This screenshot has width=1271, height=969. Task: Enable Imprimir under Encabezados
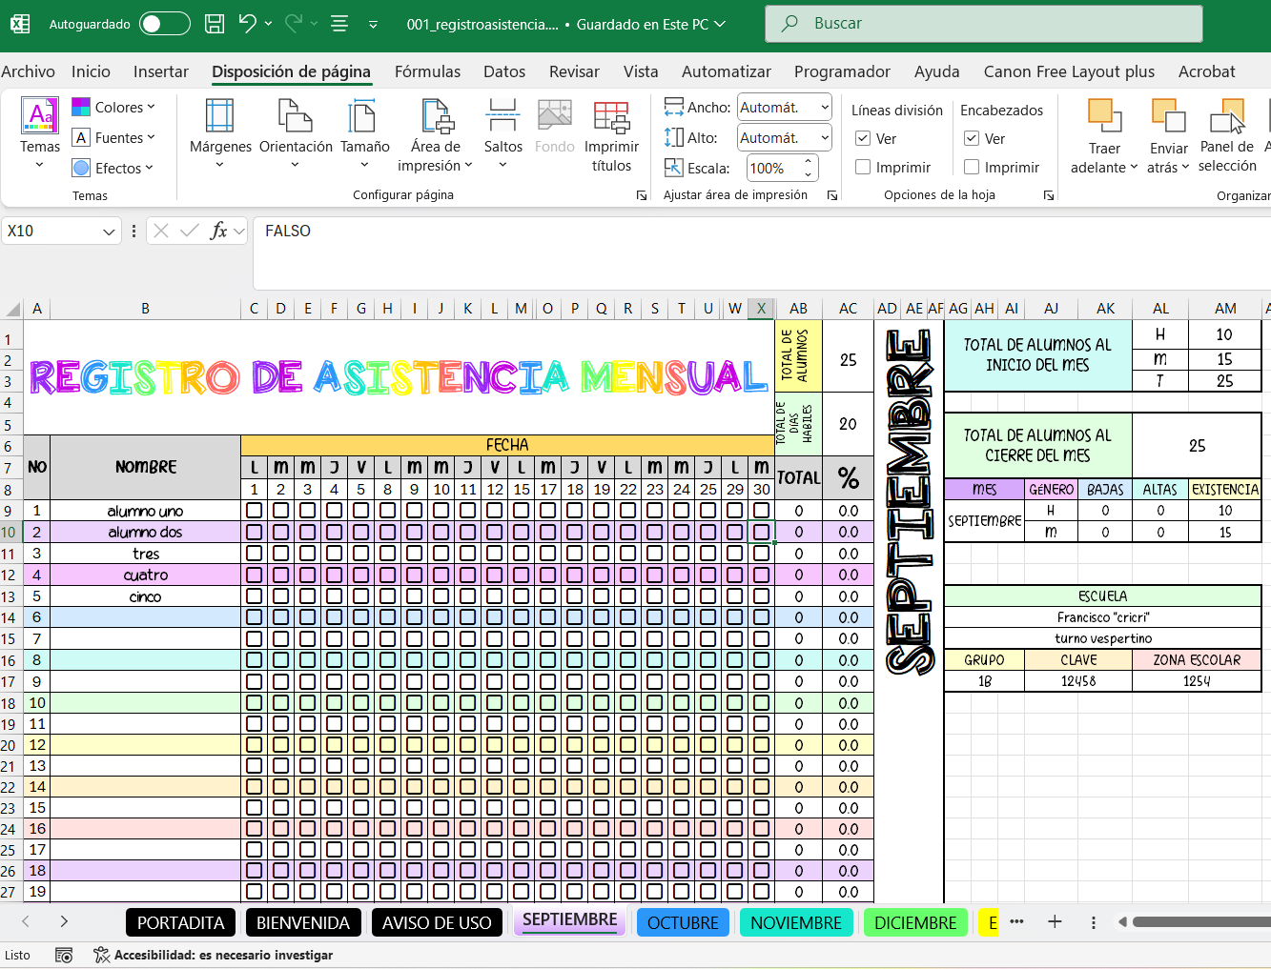pos(972,168)
